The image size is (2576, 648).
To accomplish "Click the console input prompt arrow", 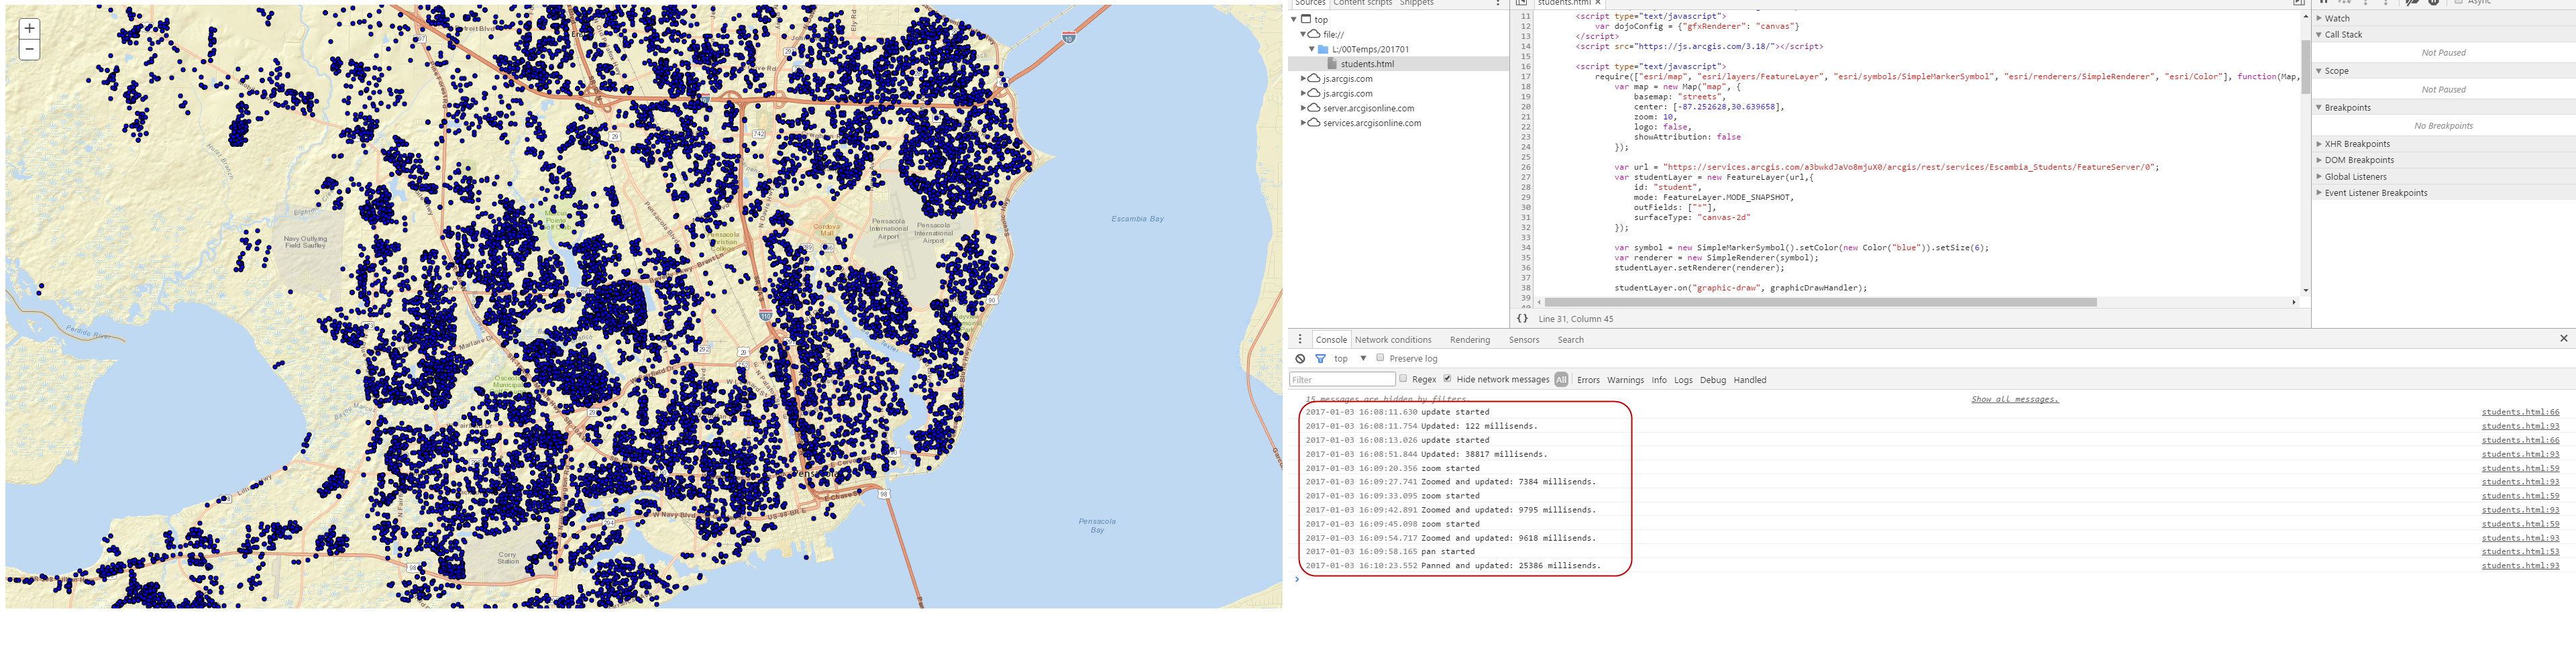I will point(1297,580).
